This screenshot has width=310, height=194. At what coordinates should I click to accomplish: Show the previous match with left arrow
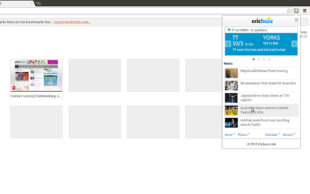[228, 44]
